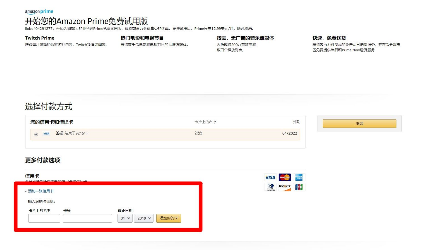The width and height of the screenshot is (425, 250).
Task: Click the JCB card icon
Action: (299, 187)
